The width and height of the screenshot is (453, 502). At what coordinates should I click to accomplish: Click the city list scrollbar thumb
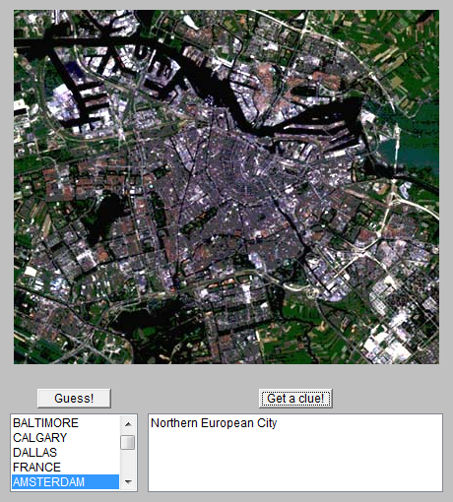pos(128,442)
